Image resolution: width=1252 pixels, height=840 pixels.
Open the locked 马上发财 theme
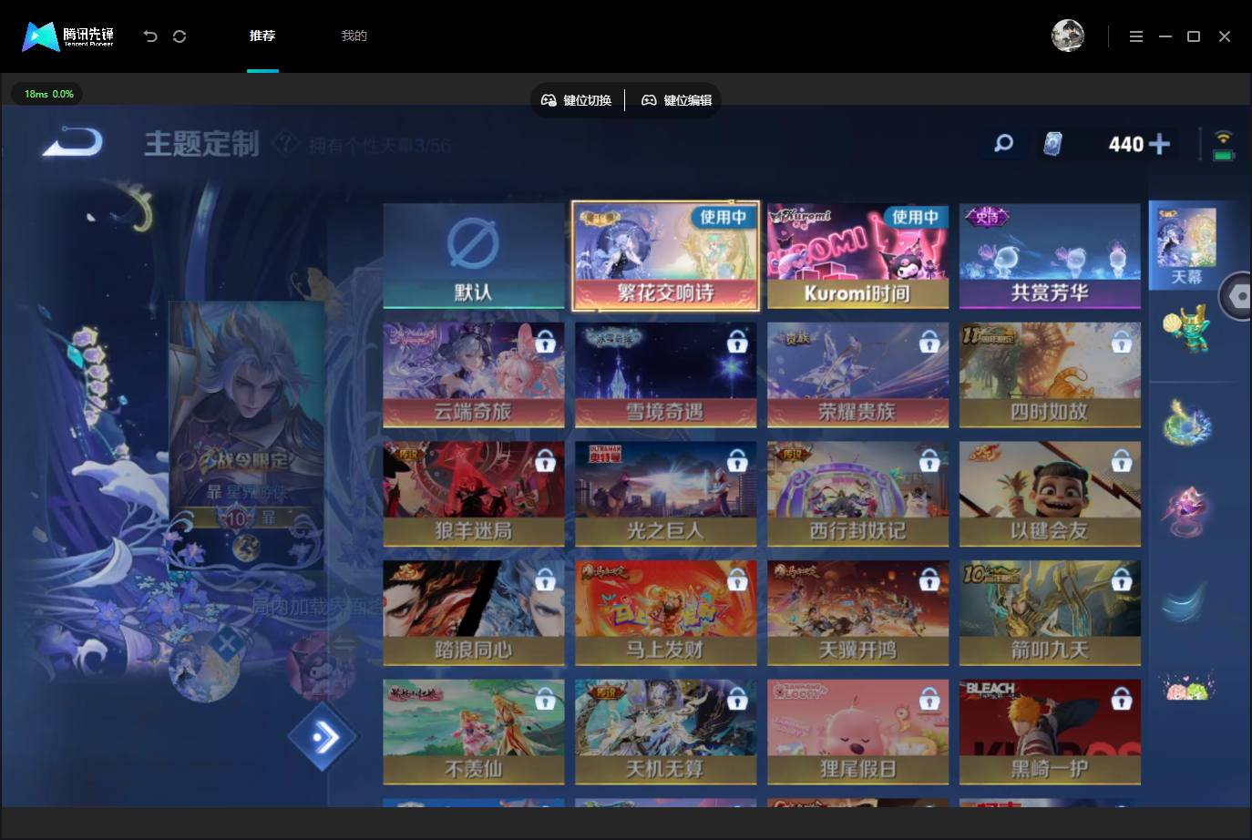pos(665,613)
